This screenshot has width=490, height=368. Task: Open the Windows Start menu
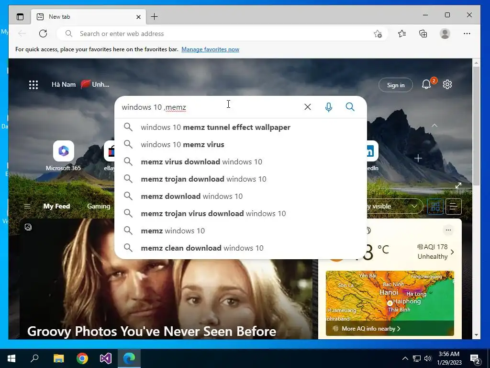pos(11,358)
